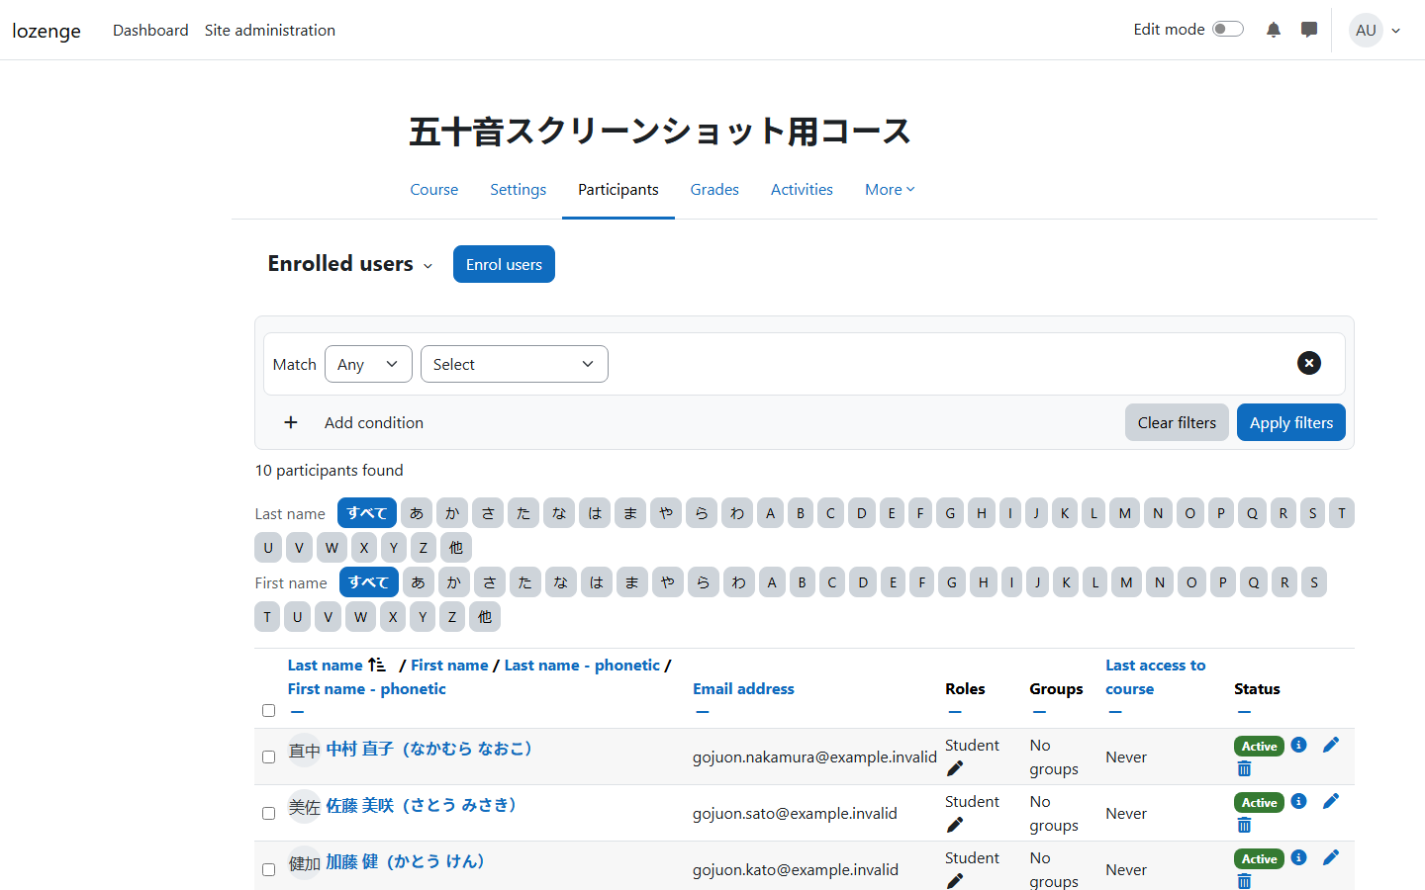Edit enrolment of 加藤 健
This screenshot has width=1425, height=890.
(x=1331, y=857)
